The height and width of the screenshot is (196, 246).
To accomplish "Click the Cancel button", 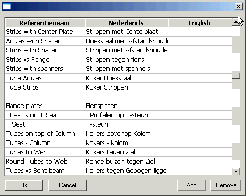I will [67, 185].
